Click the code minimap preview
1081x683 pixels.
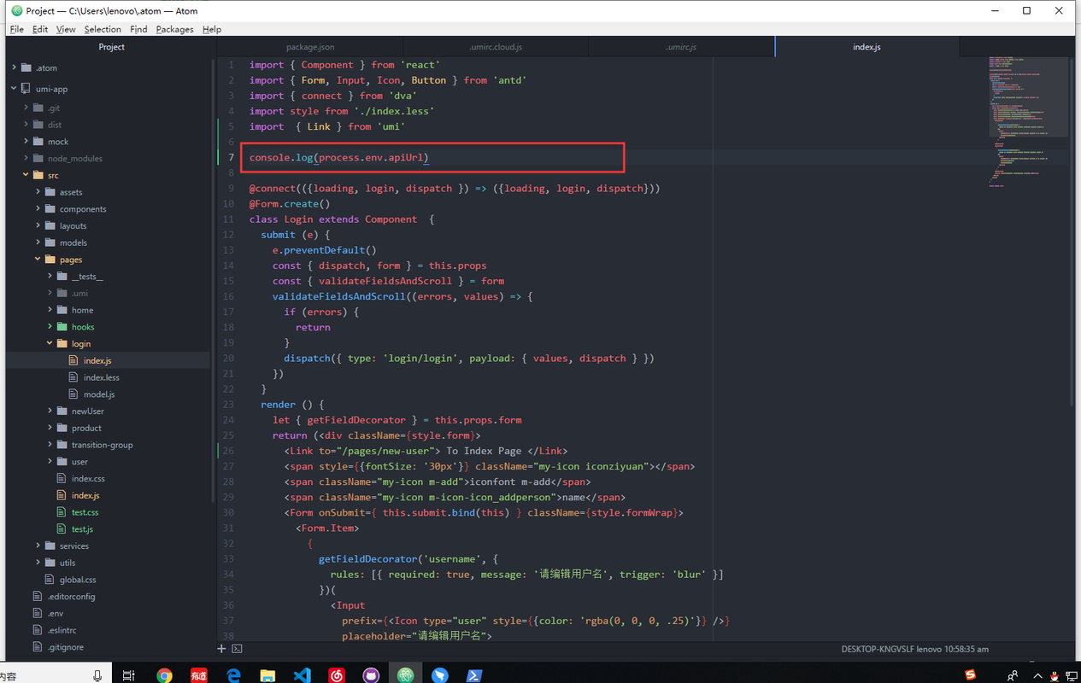(1028, 122)
